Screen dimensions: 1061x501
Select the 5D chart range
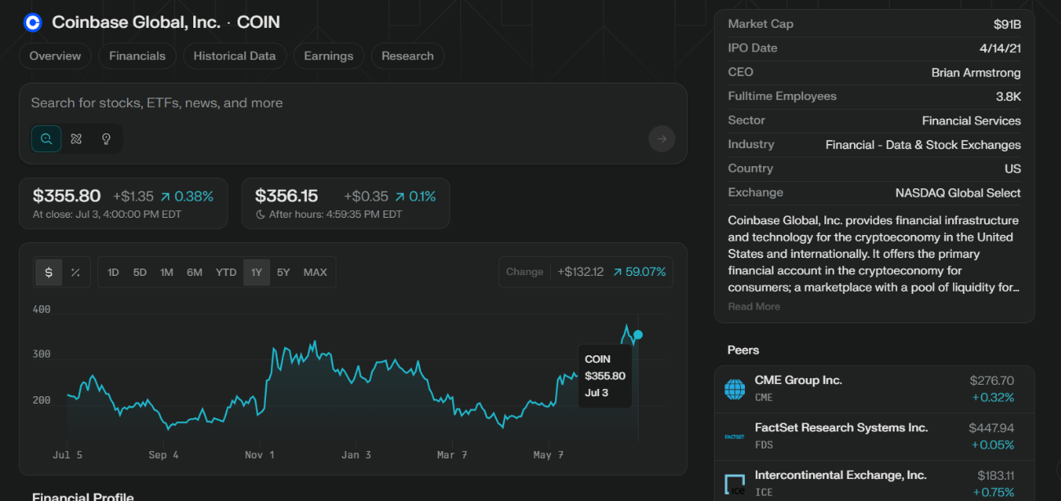(x=140, y=273)
